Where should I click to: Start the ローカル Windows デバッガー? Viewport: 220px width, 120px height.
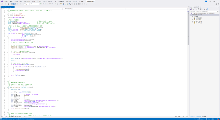tap(46, 4)
